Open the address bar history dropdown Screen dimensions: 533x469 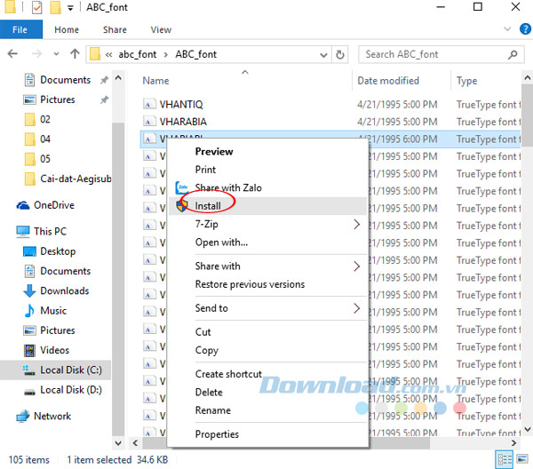324,55
